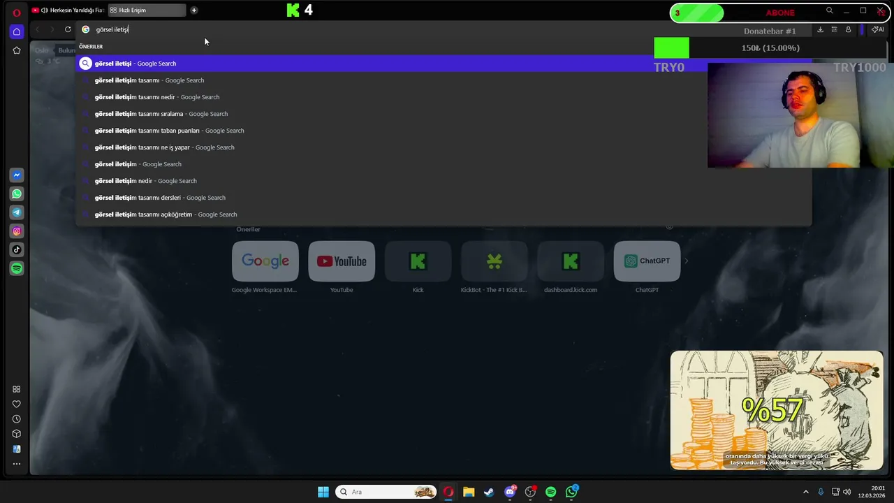Viewport: 894px width, 503px height.
Task: Select 'görsel iletişim tasarımı dersleri' suggestion
Action: [x=444, y=198]
